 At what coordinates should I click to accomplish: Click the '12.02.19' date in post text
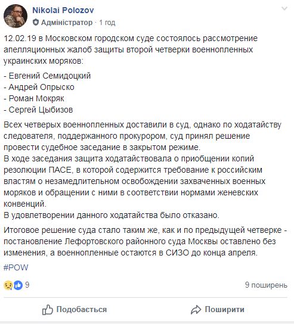[20, 39]
